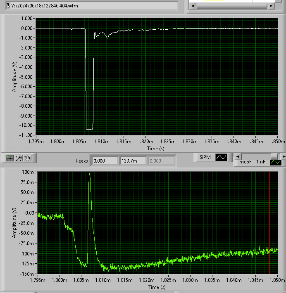
Task: Open the SiPM white plot style icon
Action: (221, 157)
